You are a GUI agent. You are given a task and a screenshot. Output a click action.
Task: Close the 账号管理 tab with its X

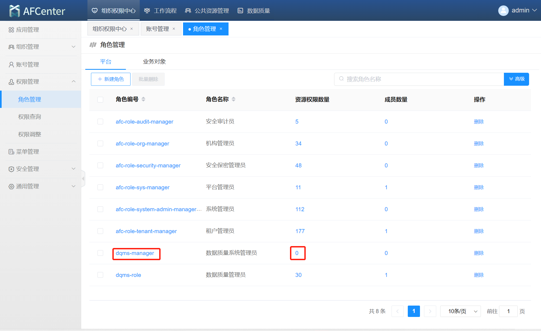coord(174,29)
